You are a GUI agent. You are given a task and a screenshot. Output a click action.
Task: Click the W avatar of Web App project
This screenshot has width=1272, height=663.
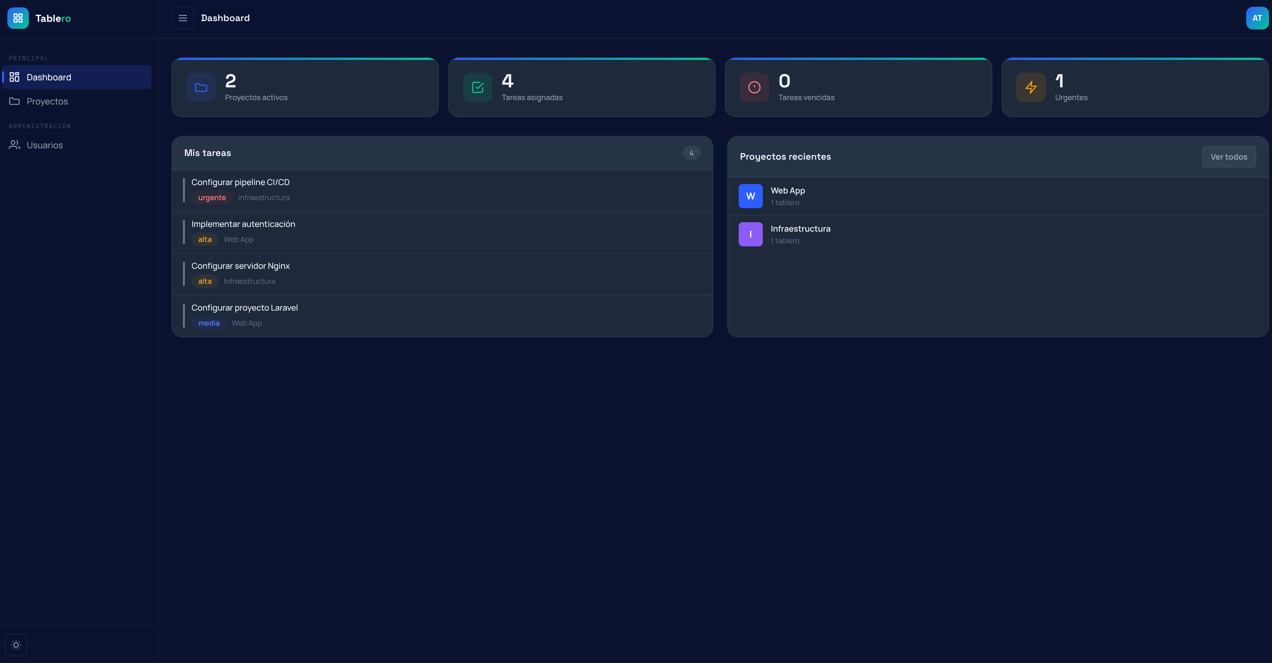click(x=750, y=196)
